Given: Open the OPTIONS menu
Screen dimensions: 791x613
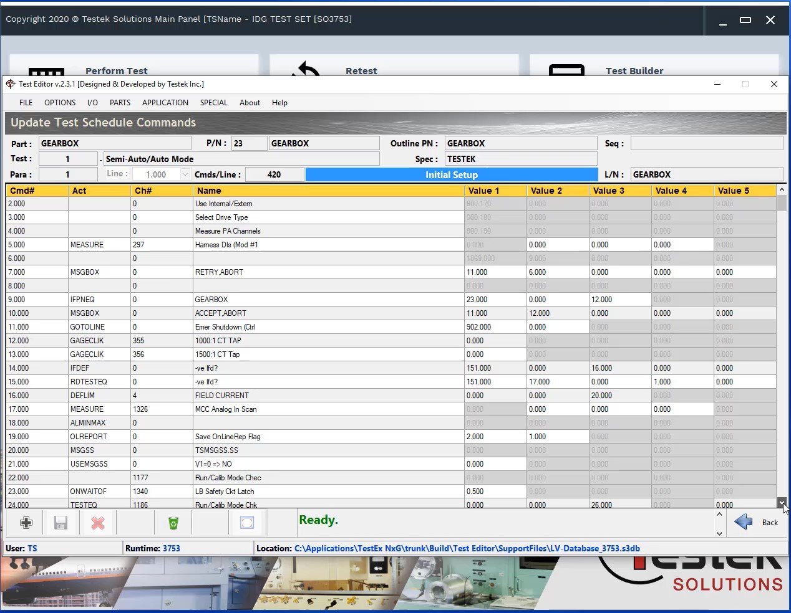Looking at the screenshot, I should tap(60, 103).
